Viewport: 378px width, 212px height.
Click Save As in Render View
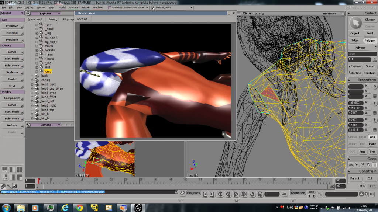83,19
